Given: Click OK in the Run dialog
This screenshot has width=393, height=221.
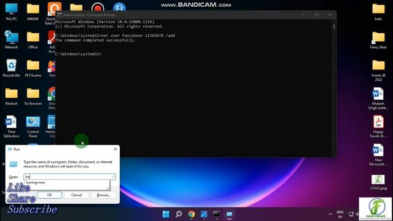Looking at the screenshot, I should 49,195.
